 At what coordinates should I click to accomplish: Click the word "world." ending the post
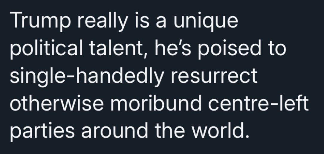(x=221, y=131)
